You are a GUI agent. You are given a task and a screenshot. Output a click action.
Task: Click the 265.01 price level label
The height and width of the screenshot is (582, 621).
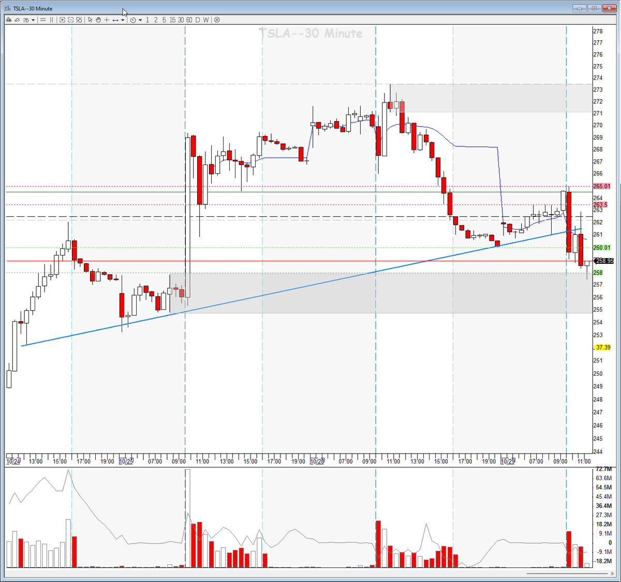click(x=601, y=186)
